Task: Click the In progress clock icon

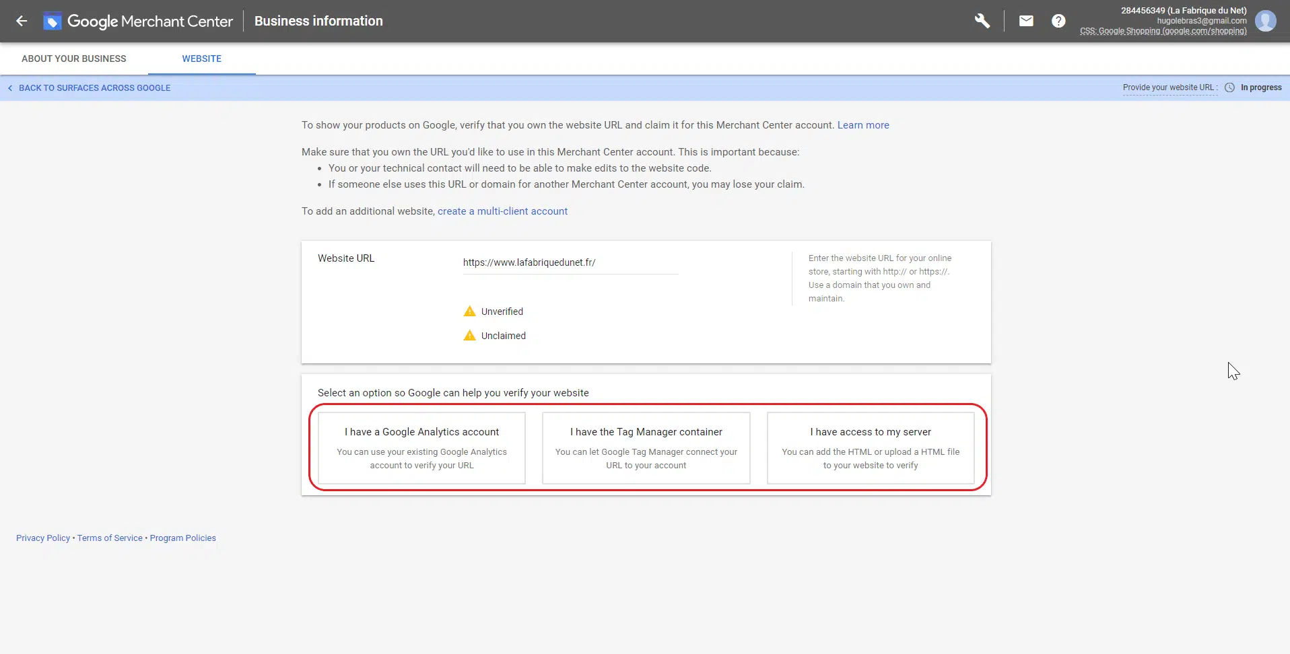Action: click(x=1229, y=87)
